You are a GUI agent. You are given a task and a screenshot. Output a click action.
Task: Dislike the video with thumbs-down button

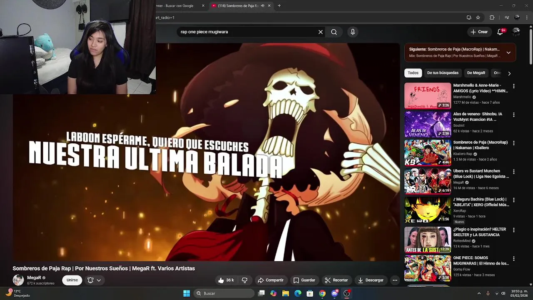(x=245, y=280)
